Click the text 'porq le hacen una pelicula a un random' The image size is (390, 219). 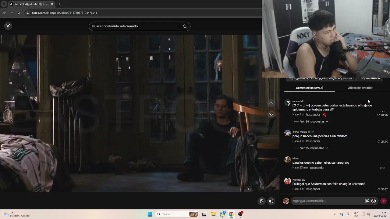(320, 136)
